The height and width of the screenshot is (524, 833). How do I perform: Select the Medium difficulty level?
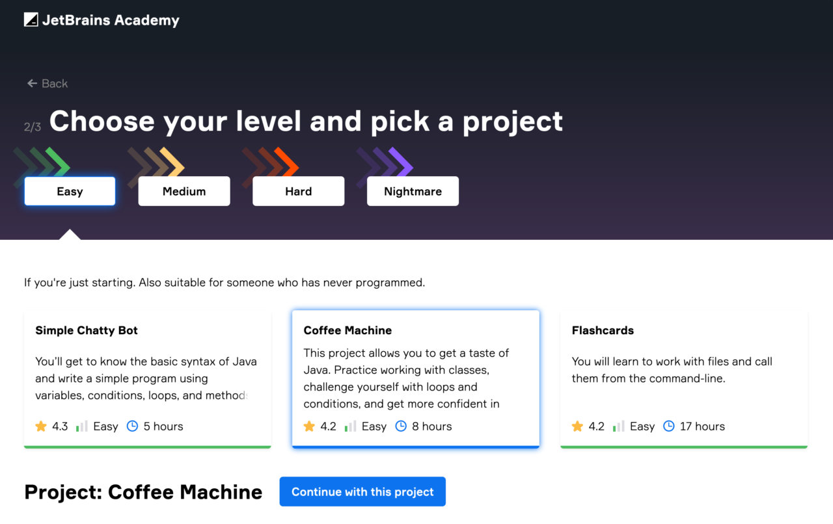(184, 190)
